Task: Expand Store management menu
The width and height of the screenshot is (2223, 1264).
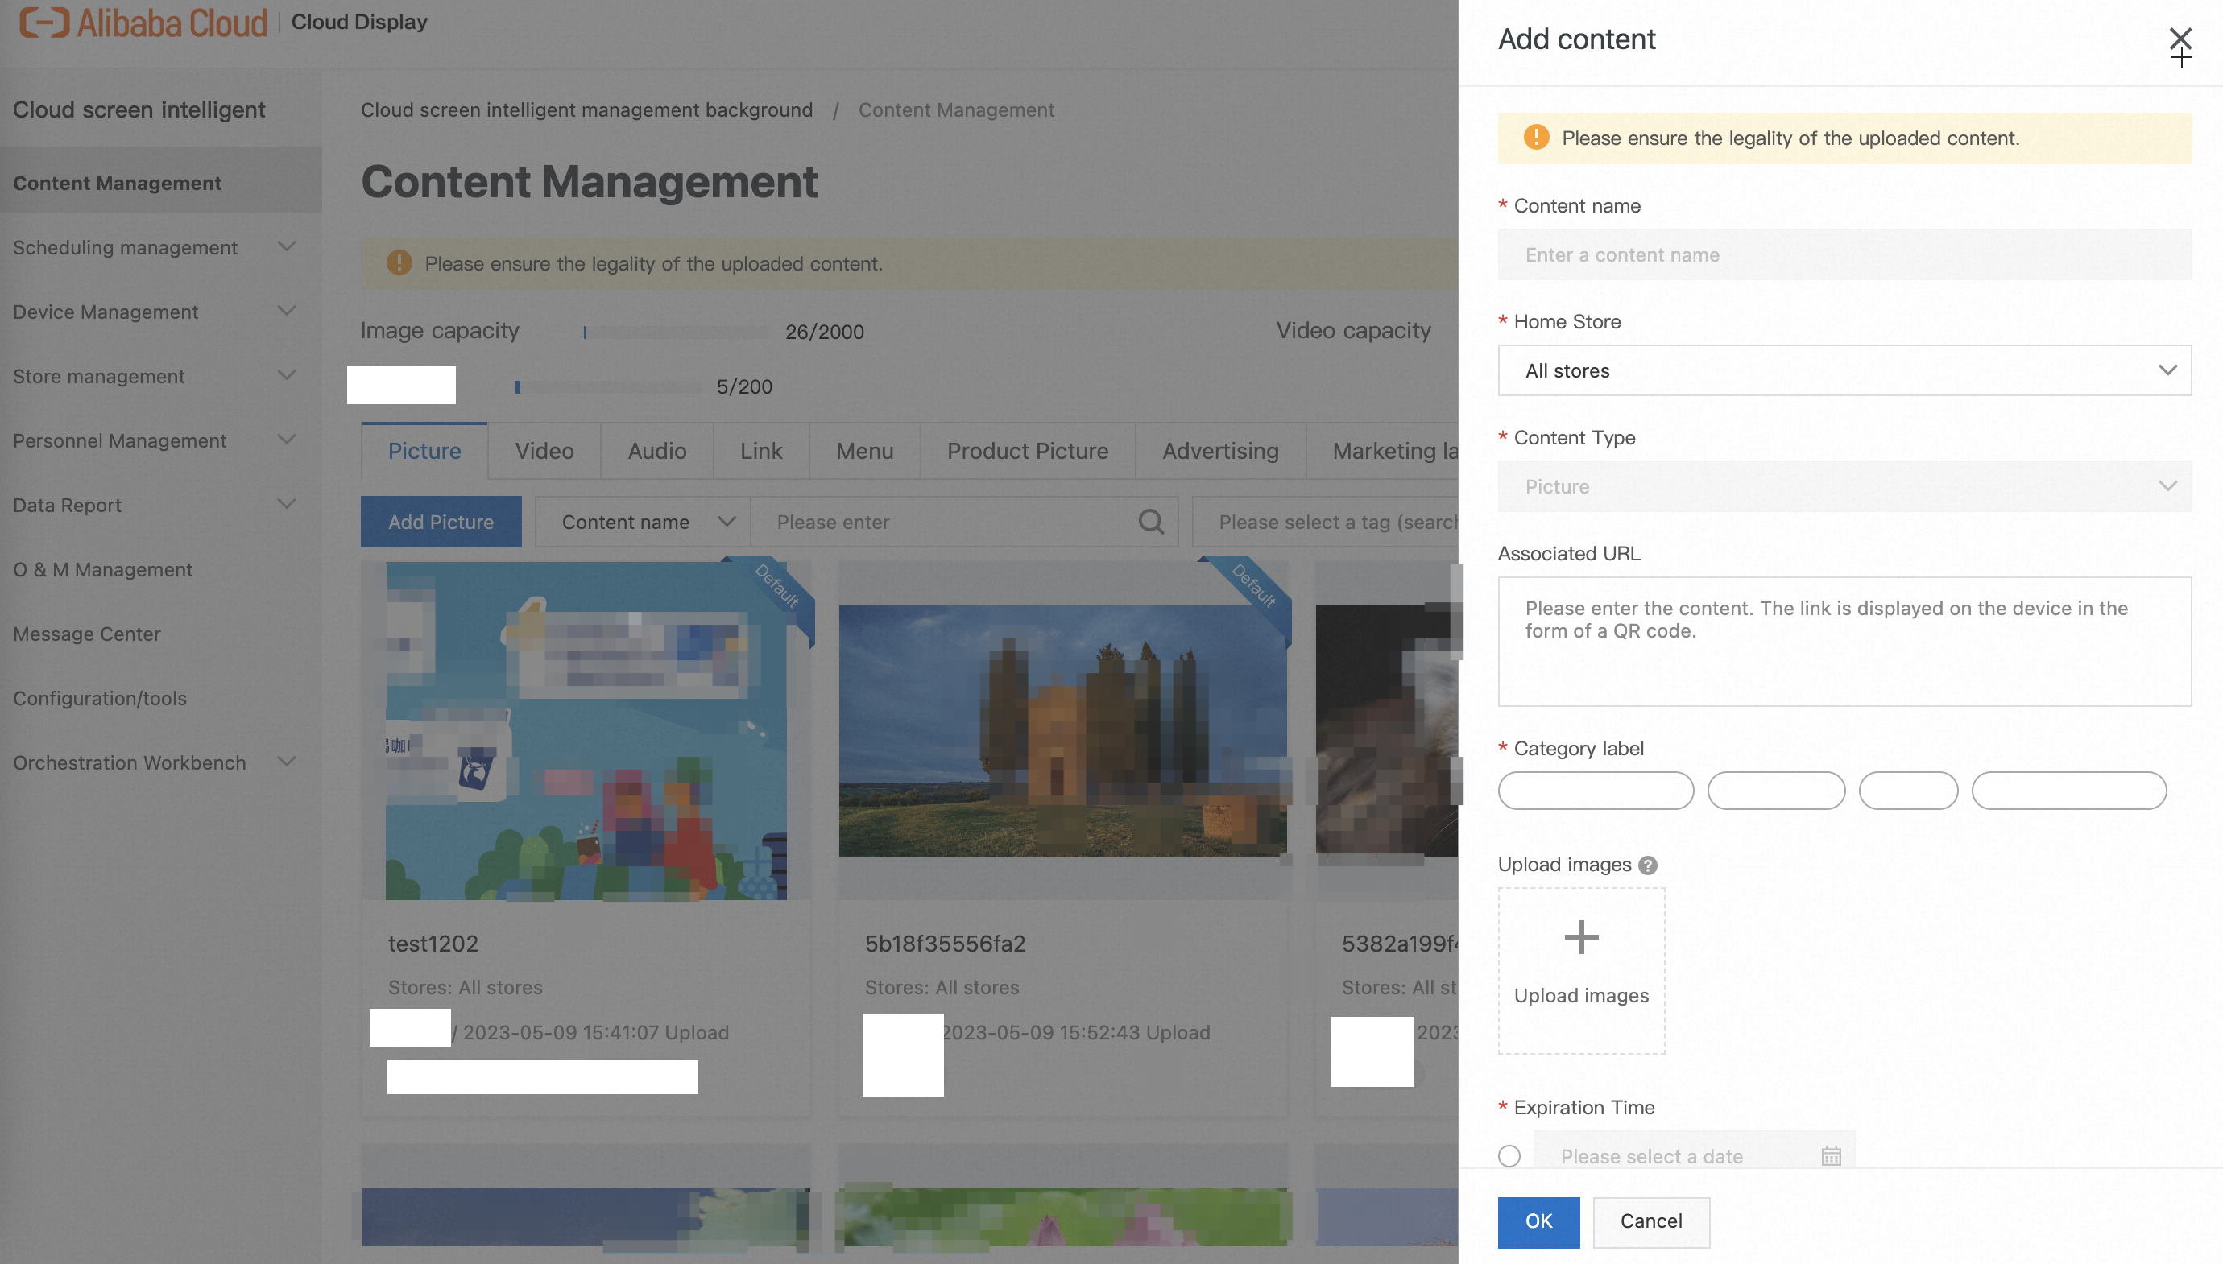Action: coord(287,375)
